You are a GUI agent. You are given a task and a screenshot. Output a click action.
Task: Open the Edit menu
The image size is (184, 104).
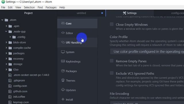tap(10, 7)
